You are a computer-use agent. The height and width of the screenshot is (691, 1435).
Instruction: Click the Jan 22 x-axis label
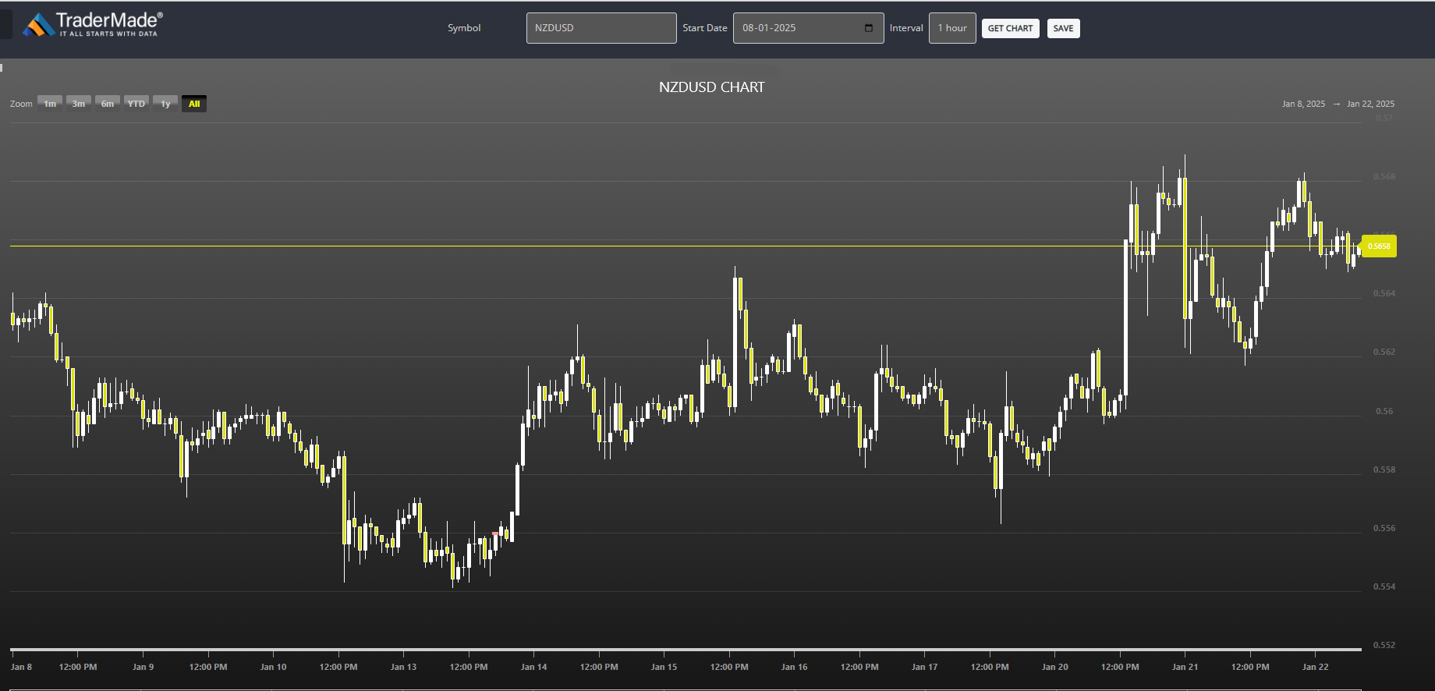(1315, 667)
